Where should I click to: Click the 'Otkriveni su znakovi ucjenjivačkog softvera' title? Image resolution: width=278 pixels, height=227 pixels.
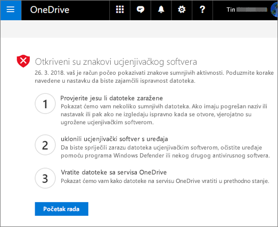coord(116,62)
